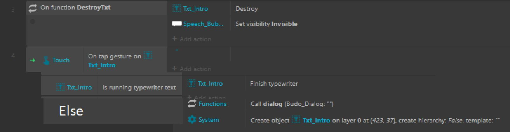The width and height of the screenshot is (510, 132).
Task: Click the Txt_Intro icon in Finish typewriter action
Action: (191, 83)
